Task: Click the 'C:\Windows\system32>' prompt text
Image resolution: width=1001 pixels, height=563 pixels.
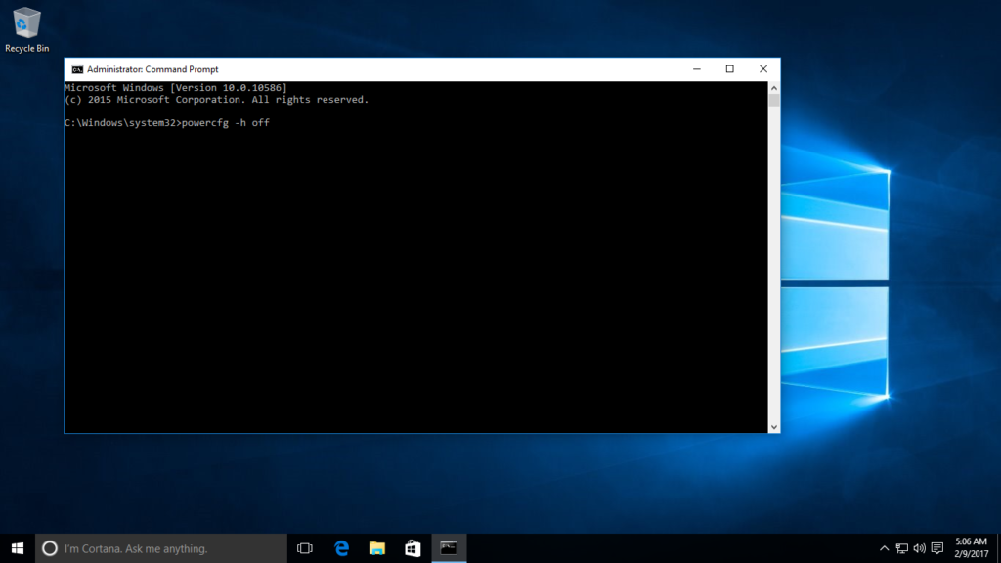Action: click(x=122, y=122)
